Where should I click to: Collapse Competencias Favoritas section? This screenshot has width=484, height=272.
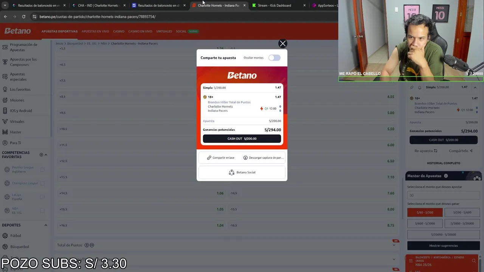46,155
